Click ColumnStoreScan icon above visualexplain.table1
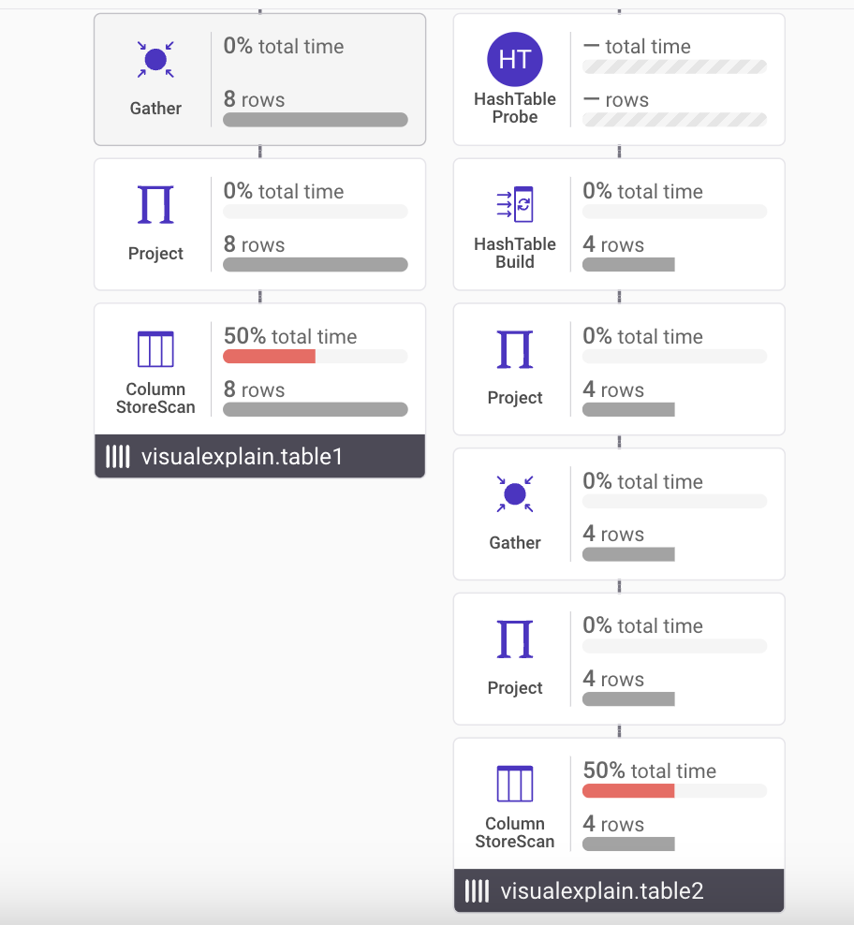 155,349
